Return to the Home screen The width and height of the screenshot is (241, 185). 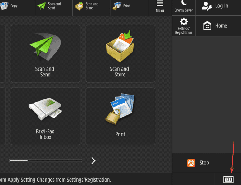pos(216,26)
